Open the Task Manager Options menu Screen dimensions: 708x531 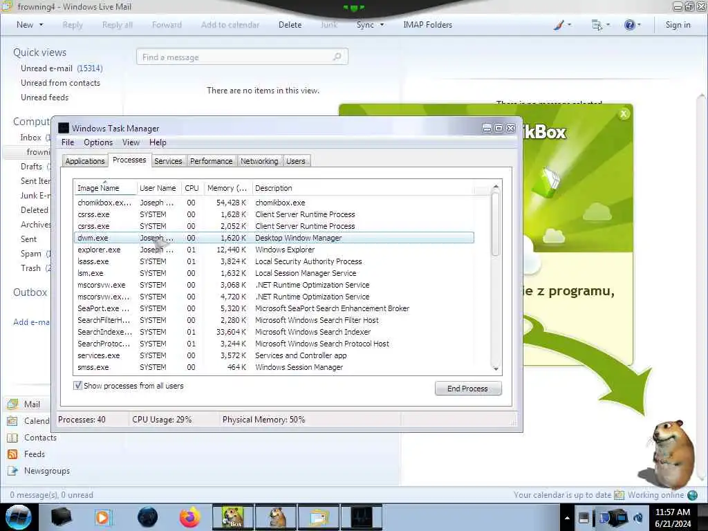(98, 142)
